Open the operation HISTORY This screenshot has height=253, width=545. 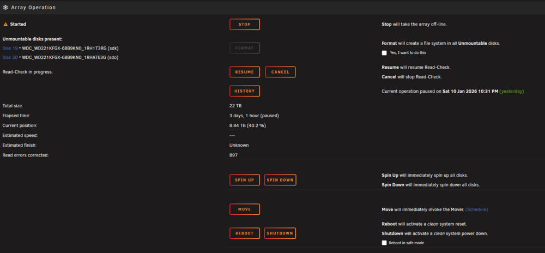coord(245,91)
